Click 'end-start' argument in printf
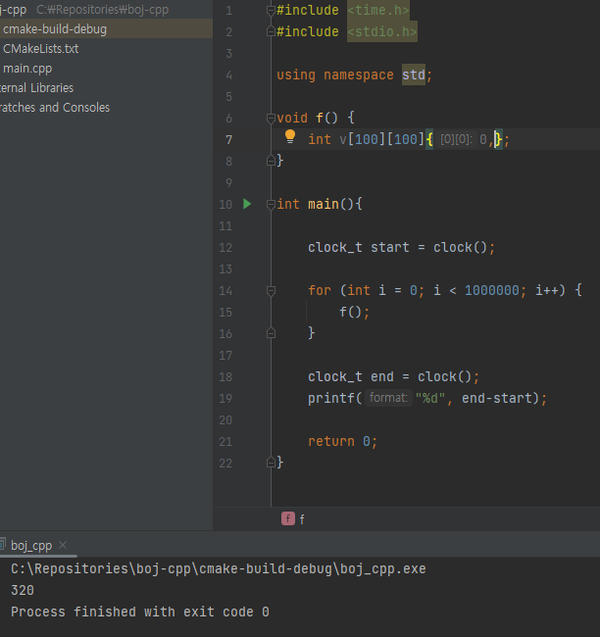600x637 pixels. tap(497, 398)
